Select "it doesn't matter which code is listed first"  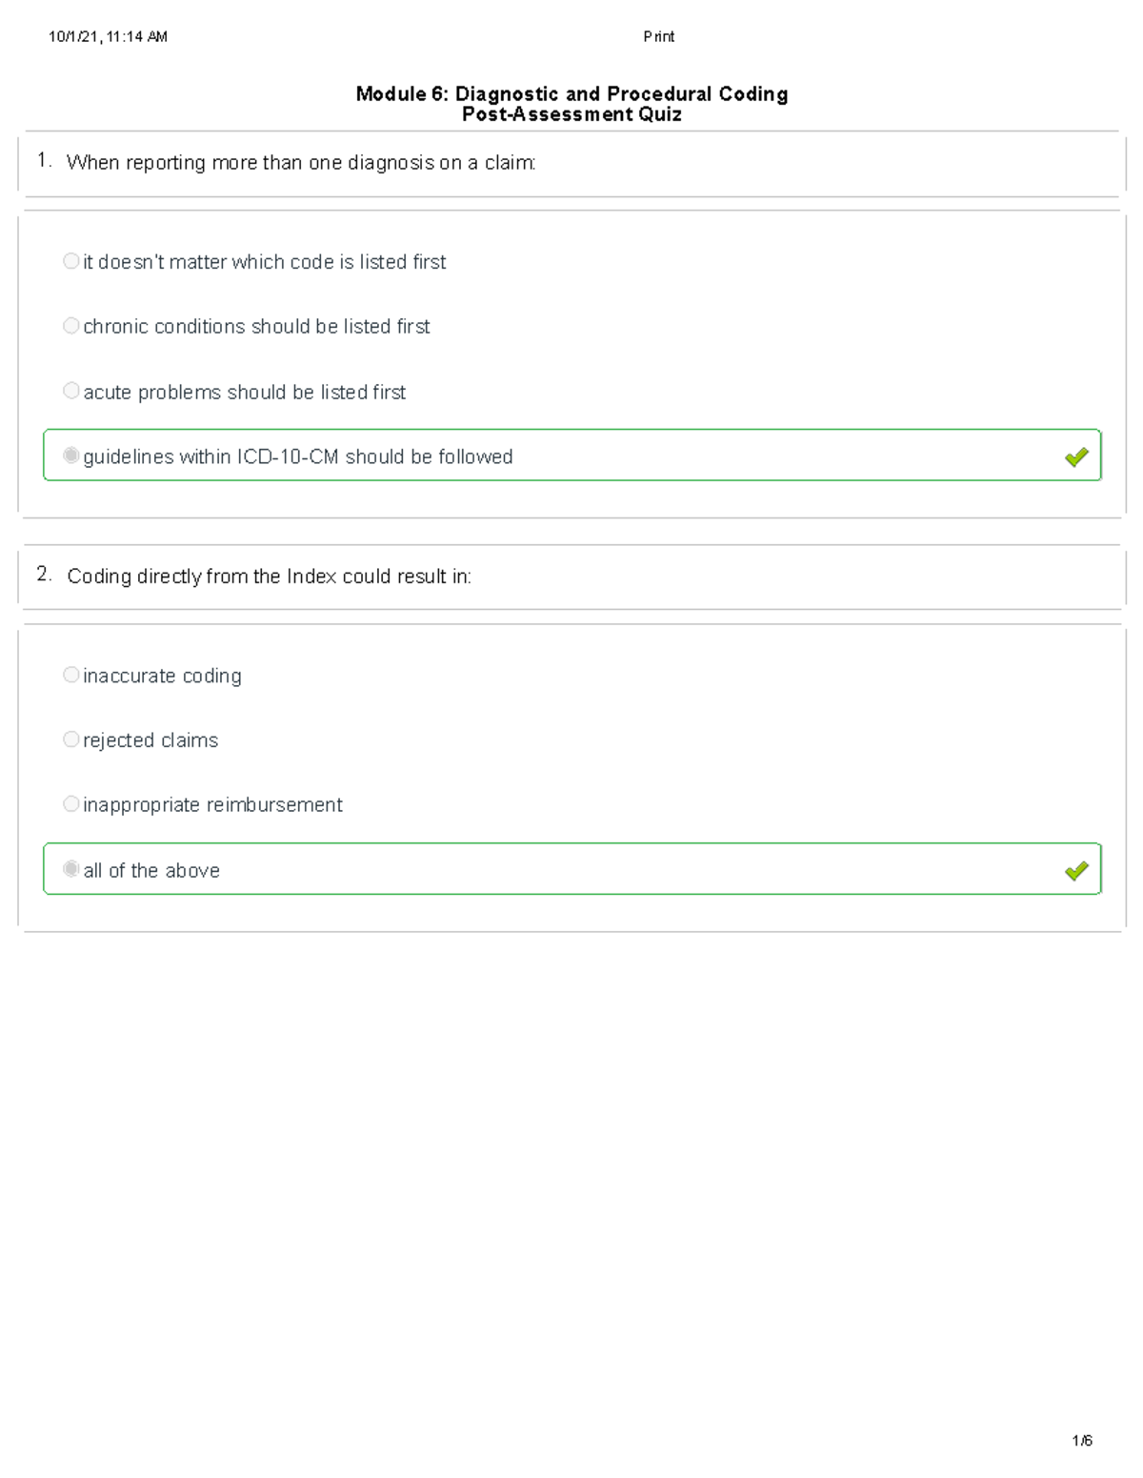[71, 260]
